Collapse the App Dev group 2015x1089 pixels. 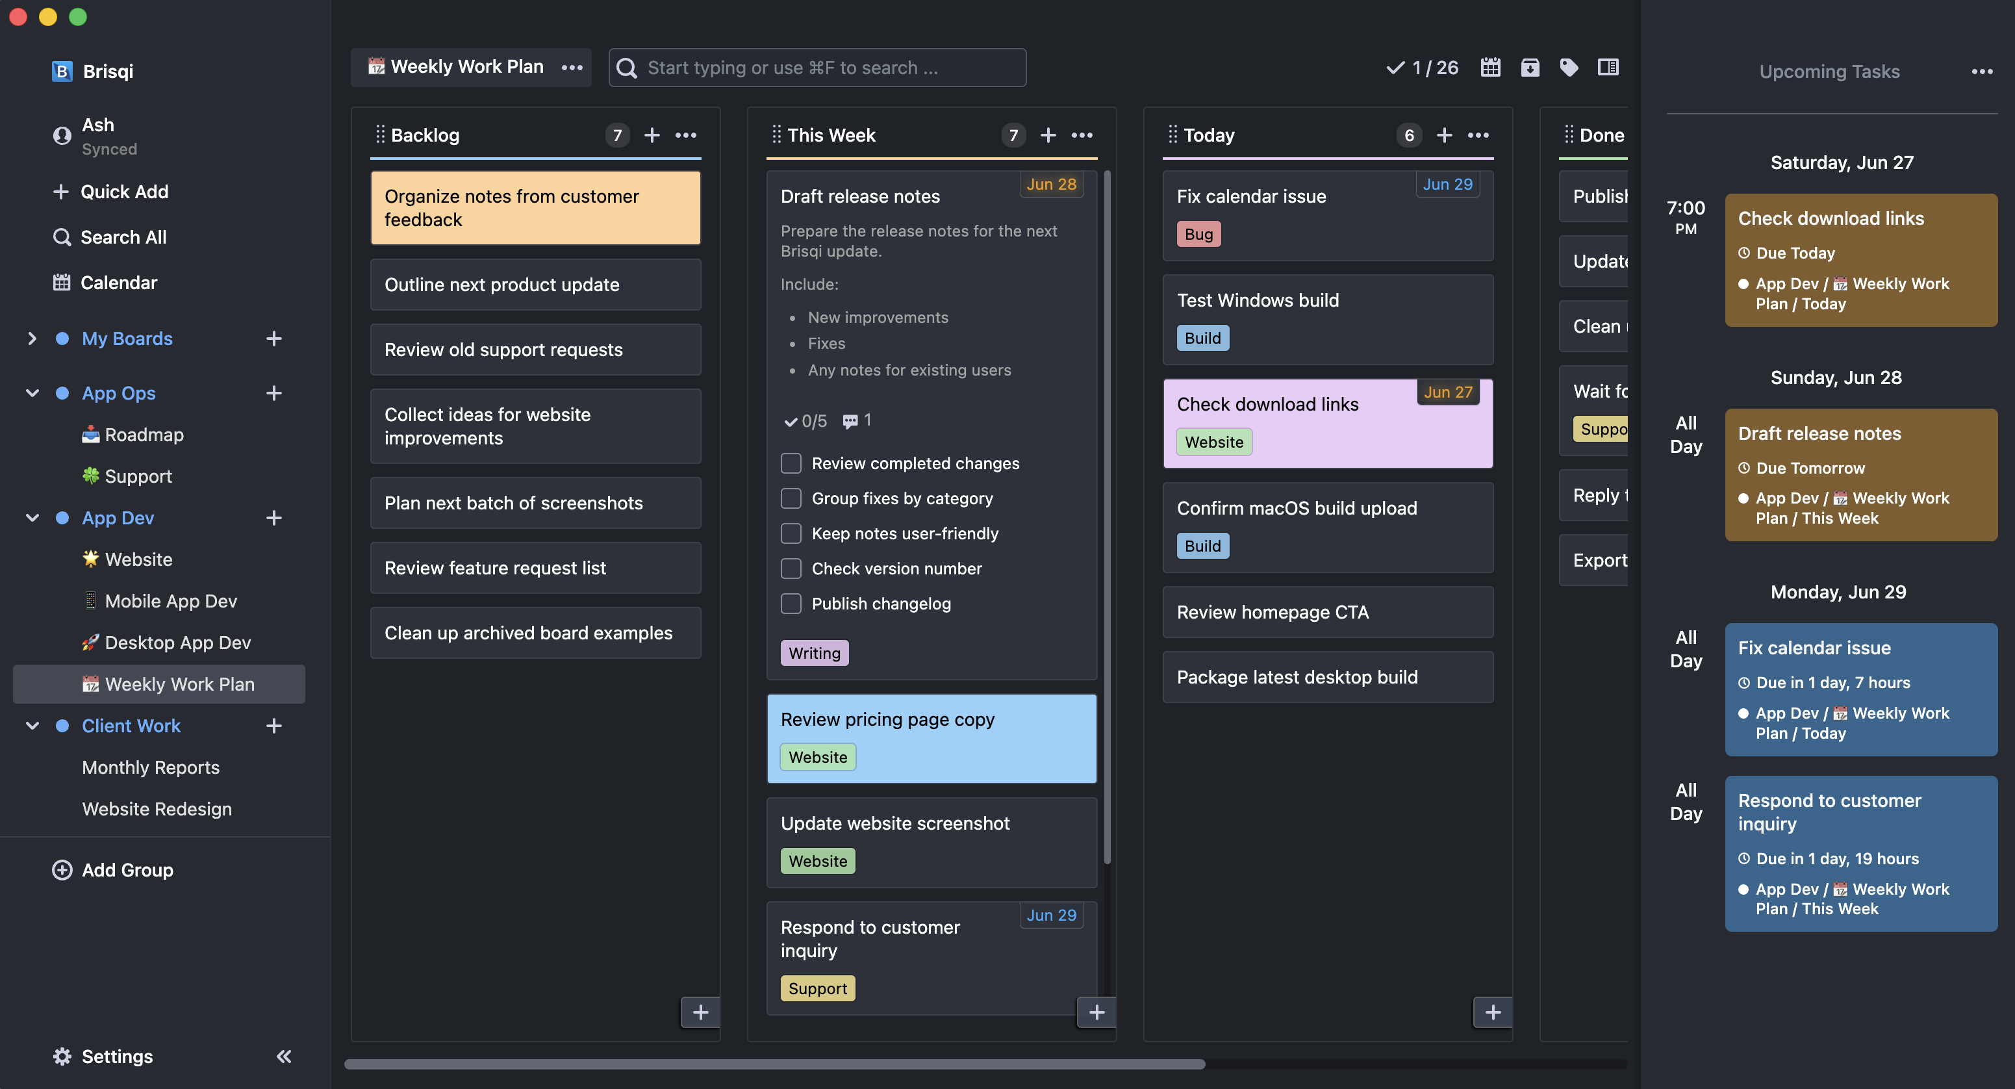32,518
